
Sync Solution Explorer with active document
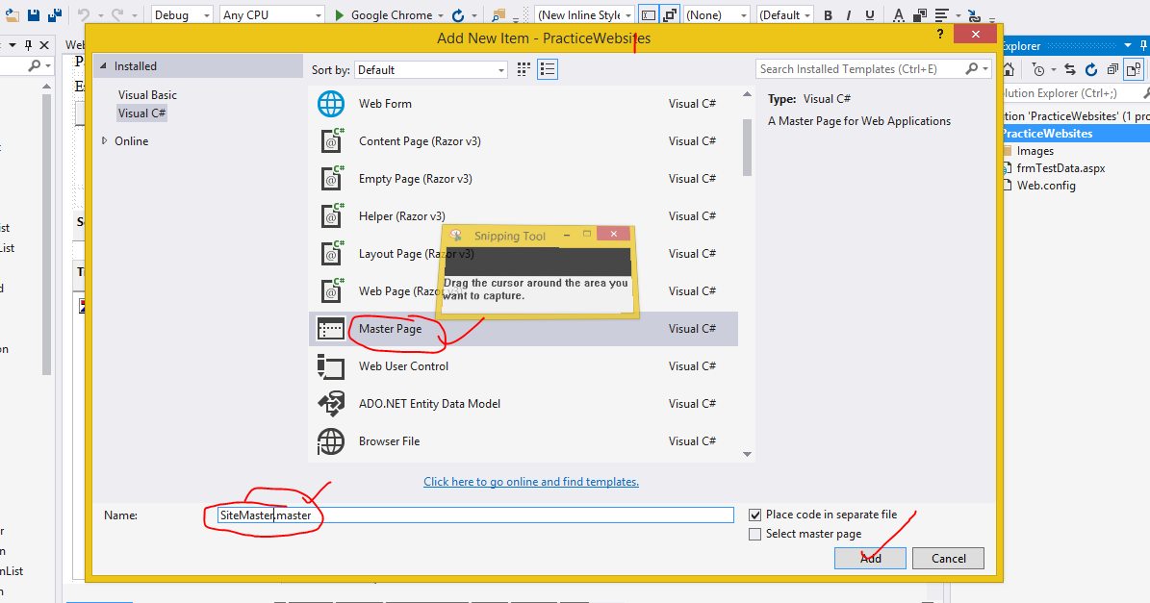coord(1070,69)
